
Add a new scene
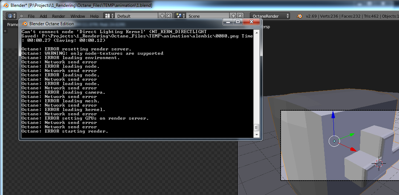(233, 16)
